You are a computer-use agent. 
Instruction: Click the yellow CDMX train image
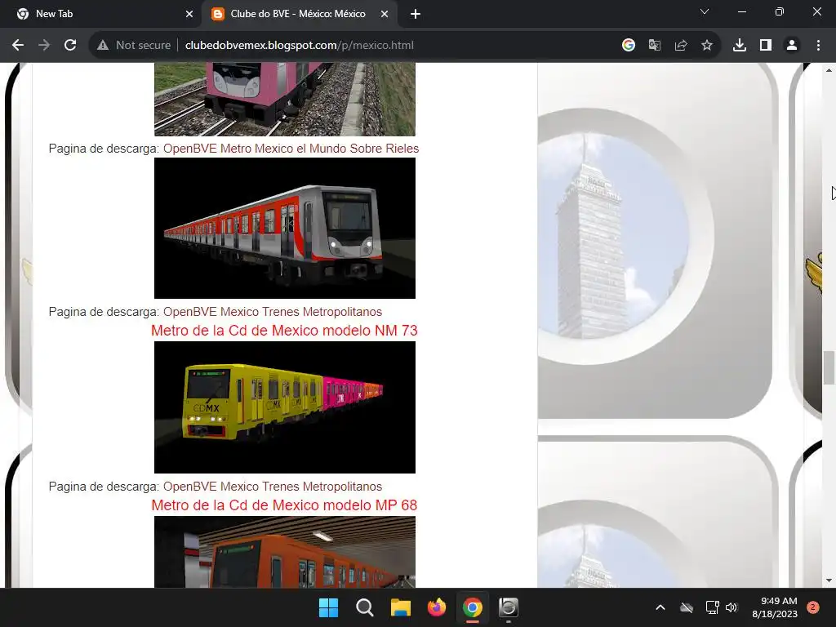(x=285, y=407)
